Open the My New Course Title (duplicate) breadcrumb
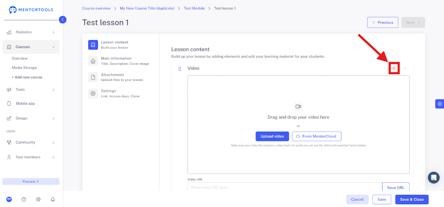 coord(147,8)
